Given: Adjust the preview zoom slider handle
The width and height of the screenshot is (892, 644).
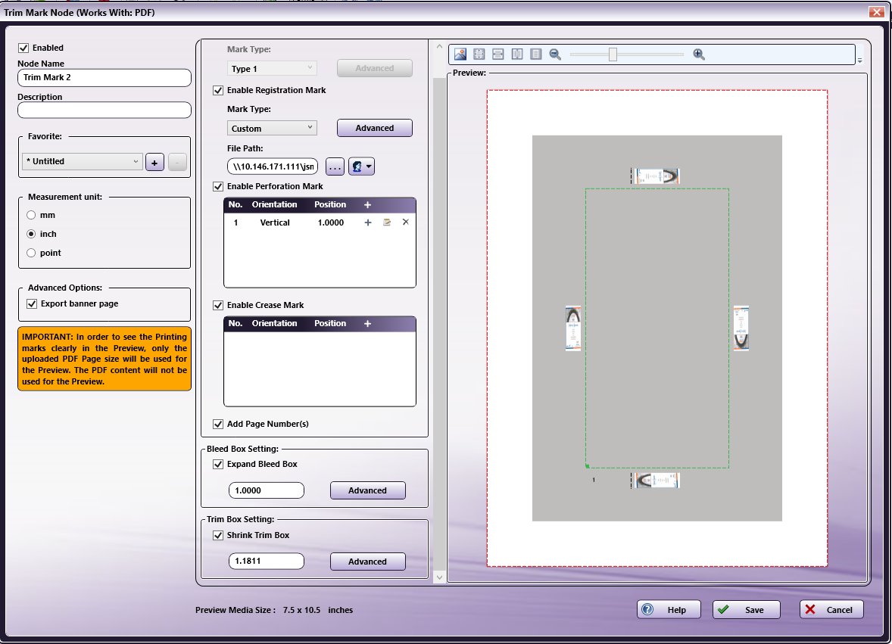Looking at the screenshot, I should 613,54.
